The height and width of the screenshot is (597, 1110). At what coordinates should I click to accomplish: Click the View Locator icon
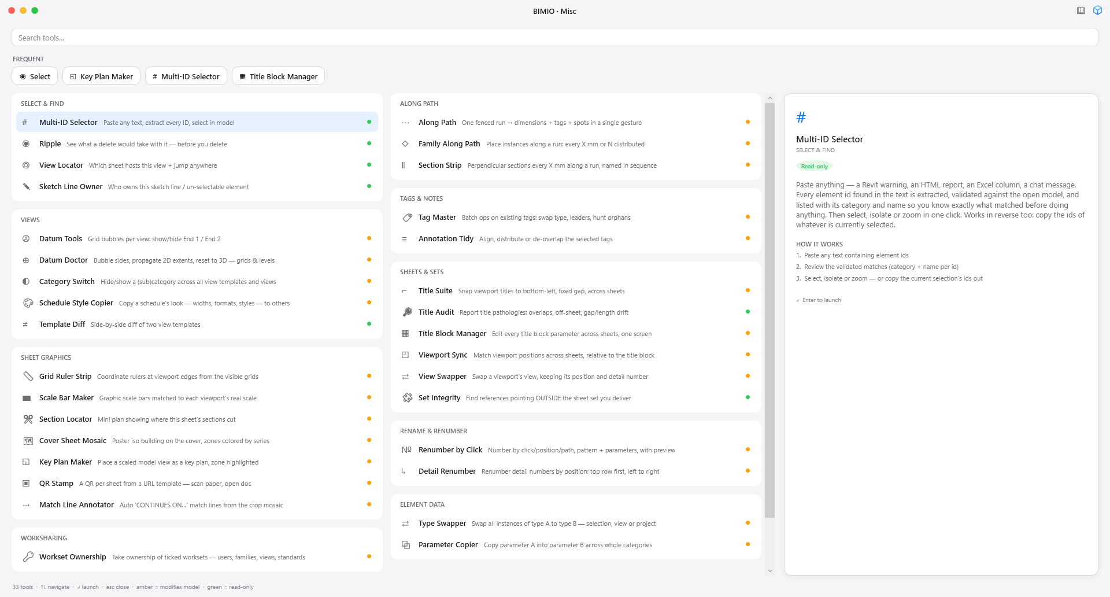point(26,165)
